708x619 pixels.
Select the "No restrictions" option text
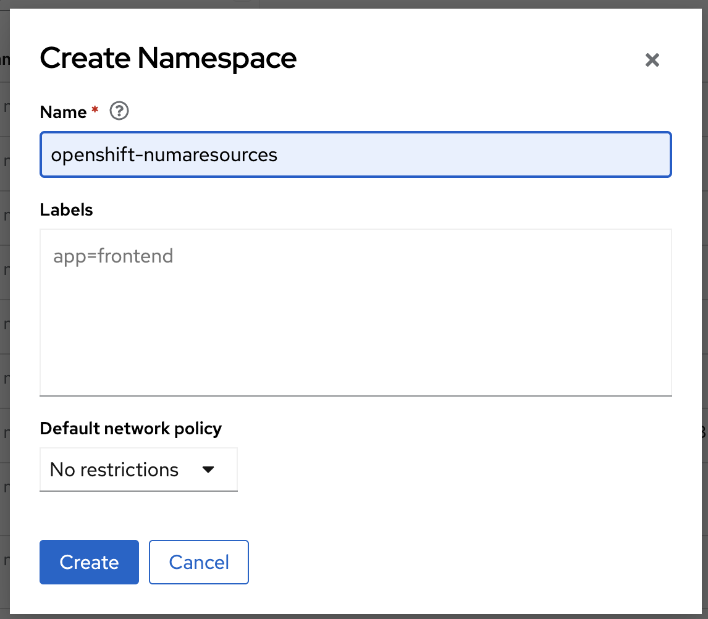coord(114,470)
